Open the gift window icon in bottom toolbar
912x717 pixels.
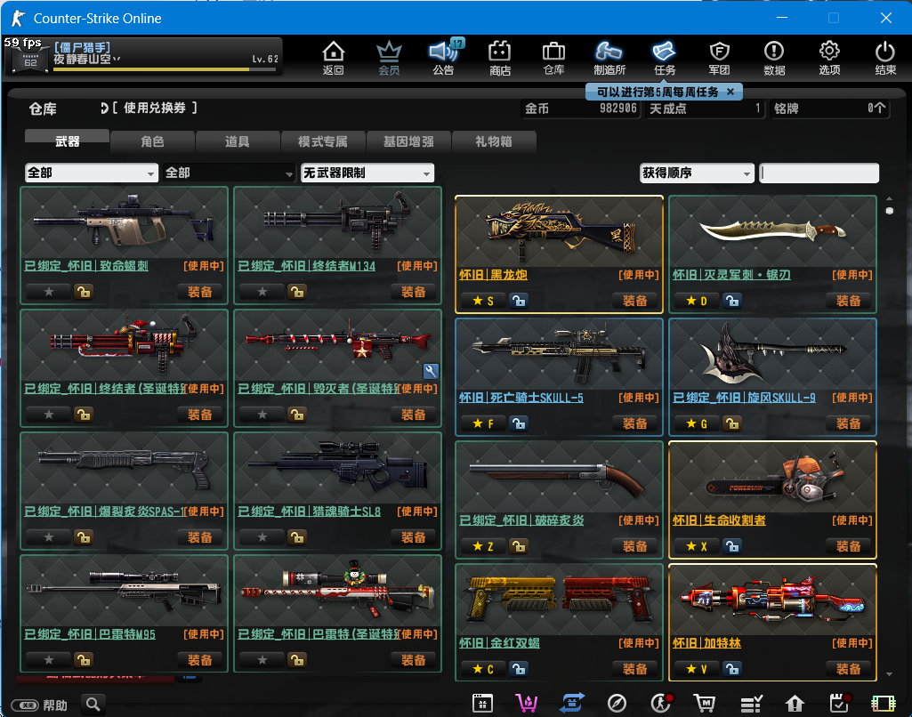coord(482,703)
